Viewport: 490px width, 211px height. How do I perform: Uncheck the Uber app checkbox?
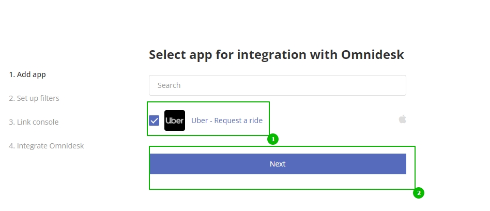(154, 120)
